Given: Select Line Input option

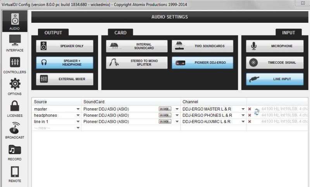Looking at the screenshot, I should tap(275, 79).
